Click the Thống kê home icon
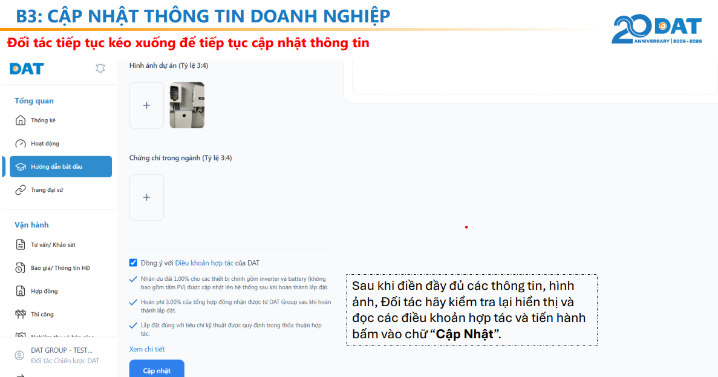 20,120
